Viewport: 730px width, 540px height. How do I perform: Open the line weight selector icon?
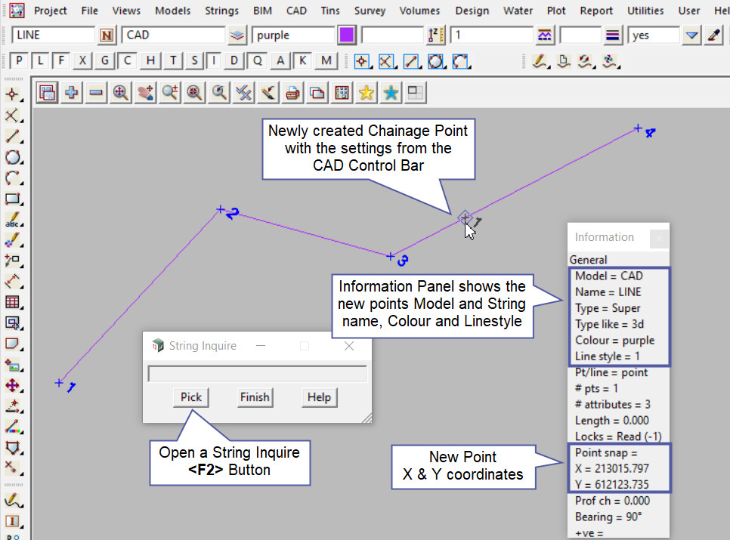tap(613, 35)
